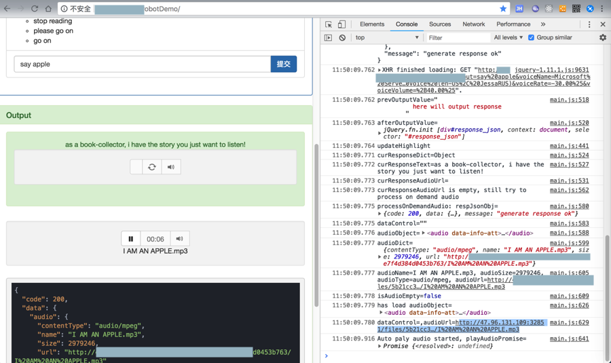
Task: Clear the console with the clear icon
Action: coord(342,38)
